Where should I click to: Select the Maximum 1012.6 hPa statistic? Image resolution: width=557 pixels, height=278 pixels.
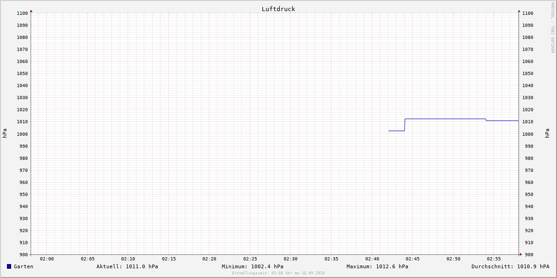[x=377, y=266]
